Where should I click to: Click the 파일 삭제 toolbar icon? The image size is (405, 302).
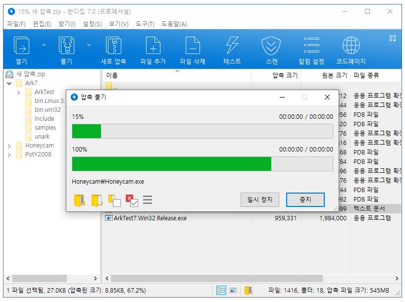pos(193,46)
